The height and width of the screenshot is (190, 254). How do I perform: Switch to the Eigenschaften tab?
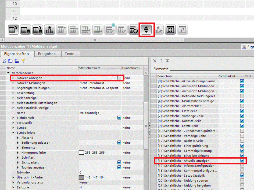[18, 54]
